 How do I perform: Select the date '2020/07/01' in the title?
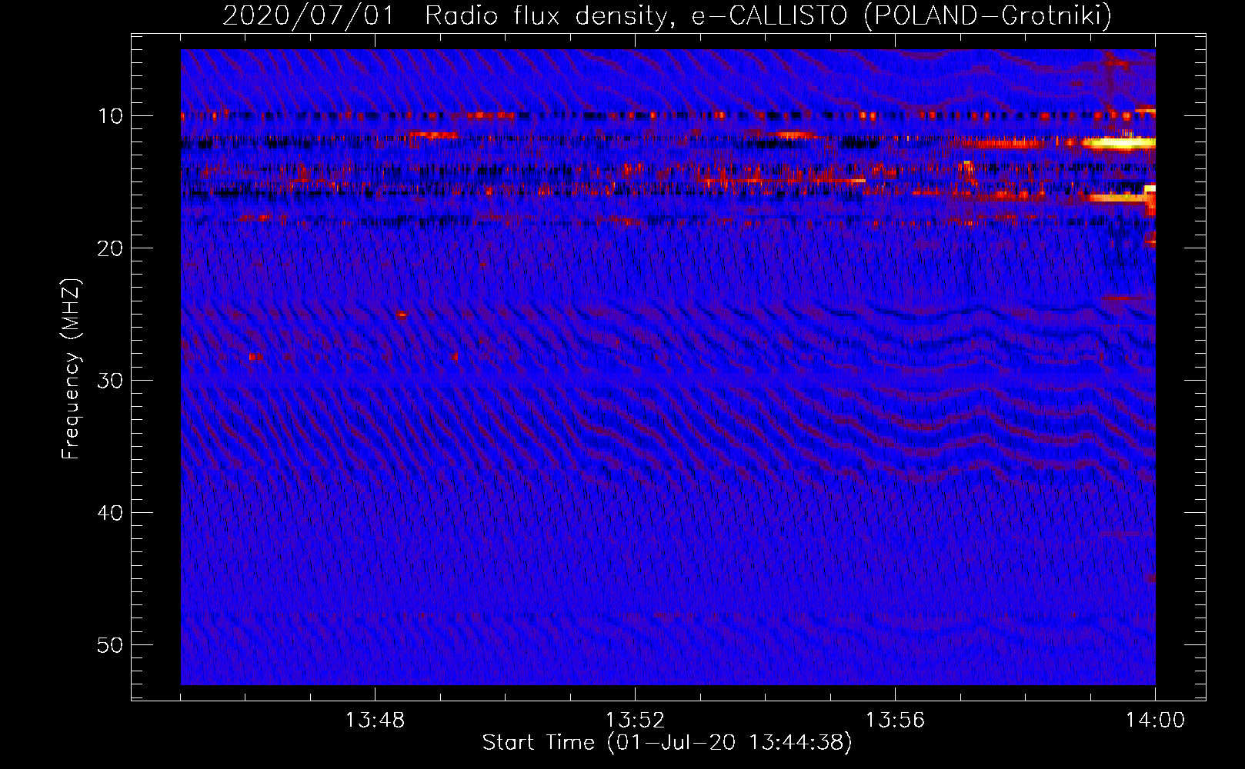point(309,15)
